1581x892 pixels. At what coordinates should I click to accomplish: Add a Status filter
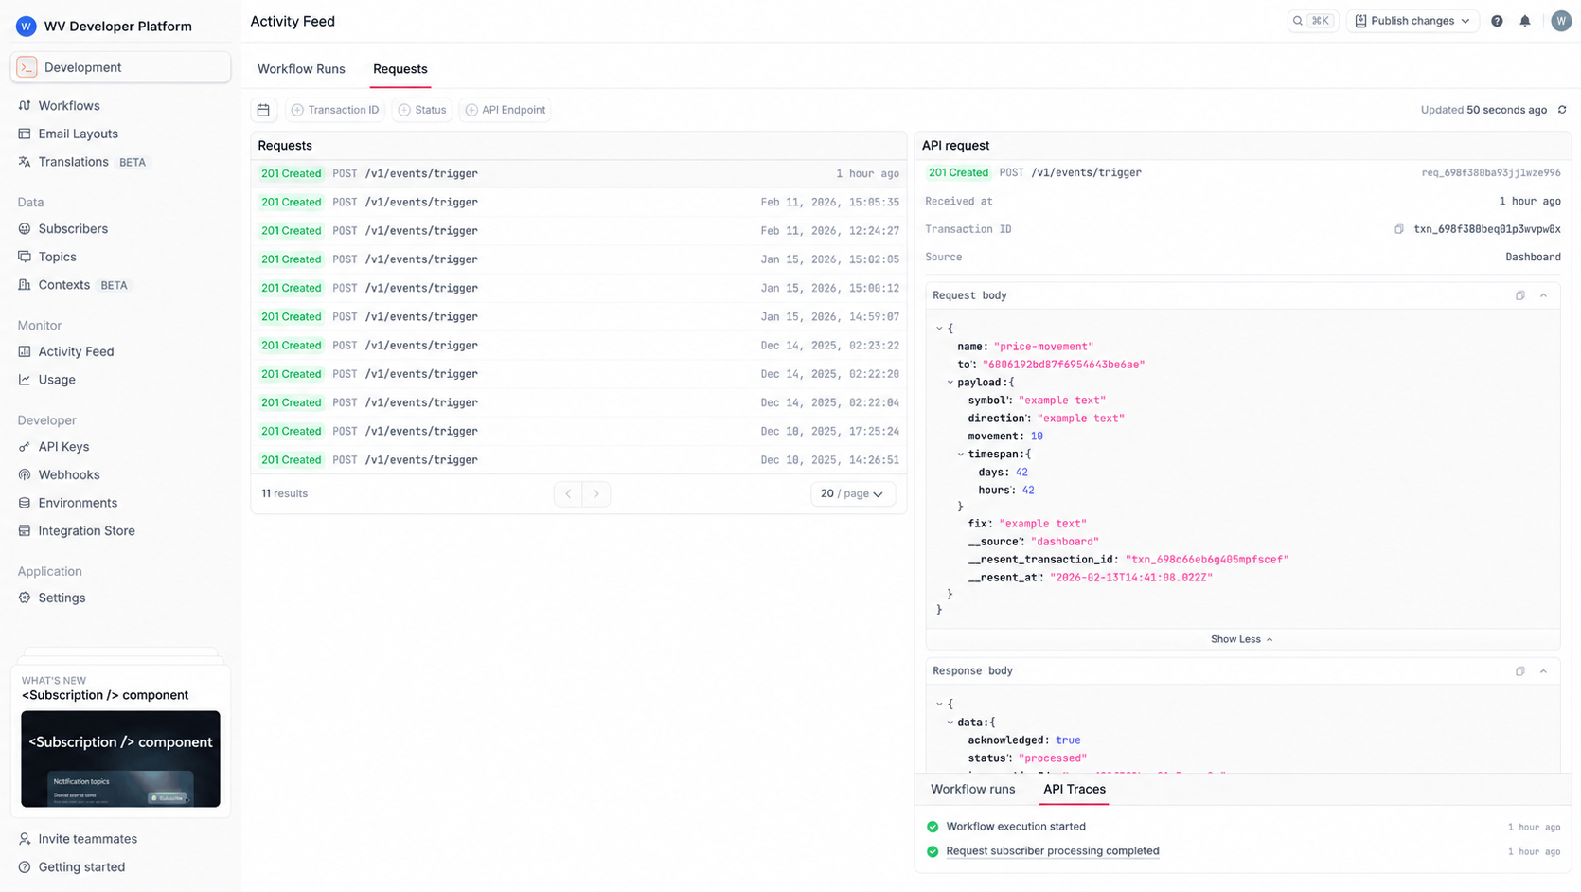pyautogui.click(x=422, y=110)
